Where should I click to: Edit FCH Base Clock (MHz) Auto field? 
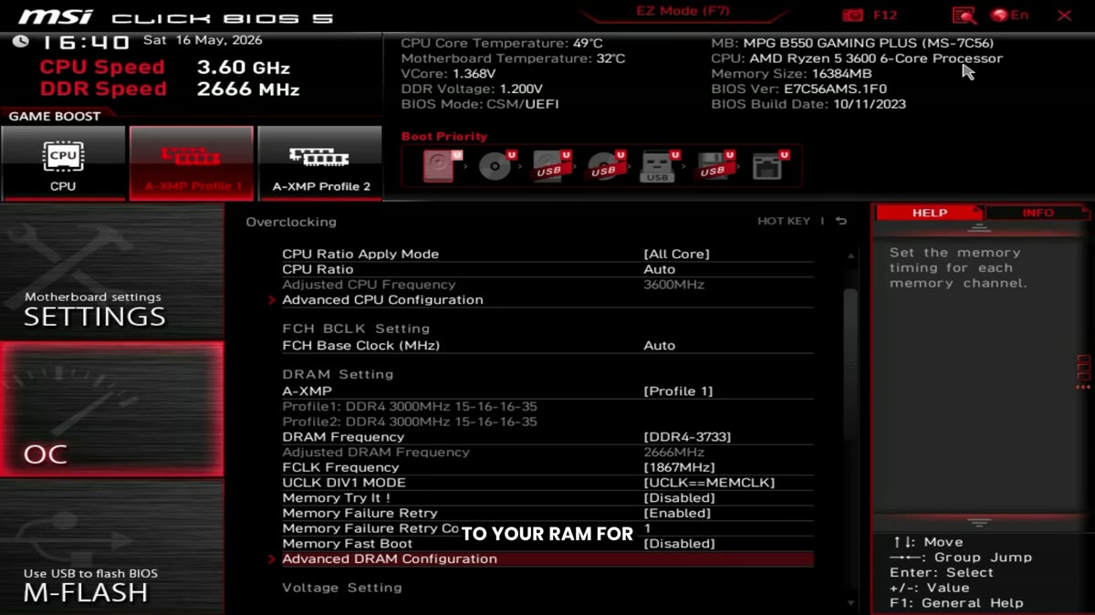[660, 345]
